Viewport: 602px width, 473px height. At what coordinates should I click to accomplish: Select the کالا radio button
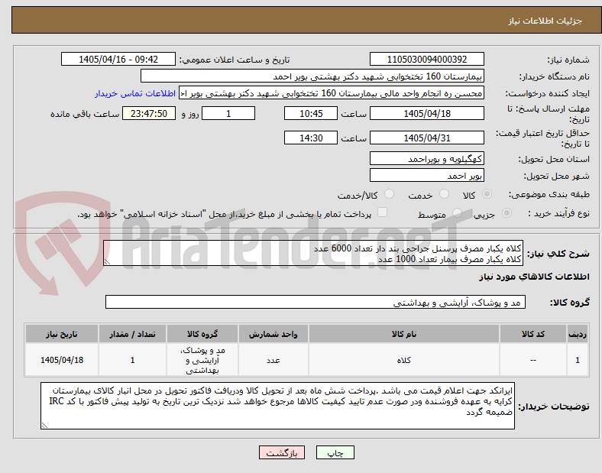(x=487, y=194)
